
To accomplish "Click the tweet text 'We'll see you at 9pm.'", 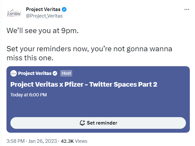I will 42,30.
